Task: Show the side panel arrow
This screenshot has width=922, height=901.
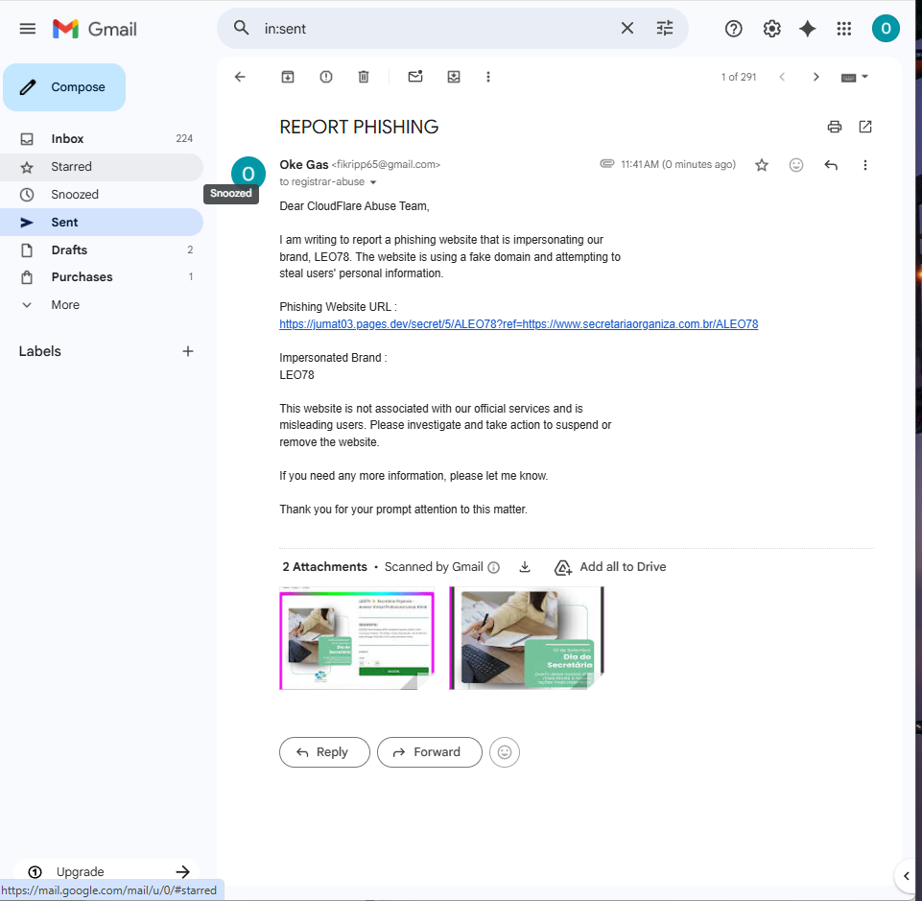Action: pos(906,876)
